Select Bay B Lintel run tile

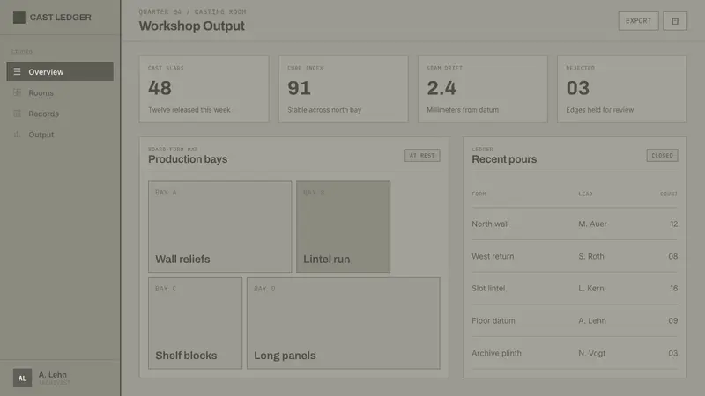(343, 227)
